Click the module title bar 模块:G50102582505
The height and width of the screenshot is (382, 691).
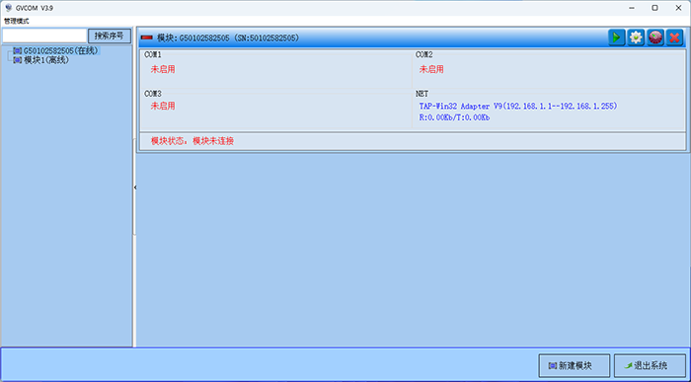[x=228, y=38]
